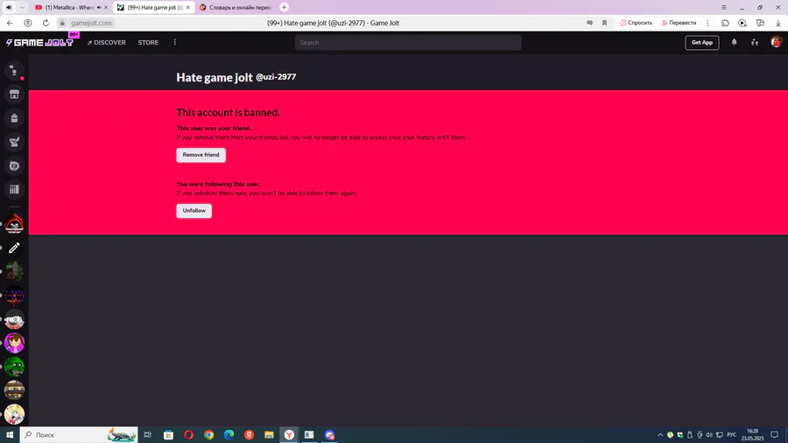The width and height of the screenshot is (788, 443).
Task: Open the browser extensions puzzle icon
Action: [x=725, y=23]
